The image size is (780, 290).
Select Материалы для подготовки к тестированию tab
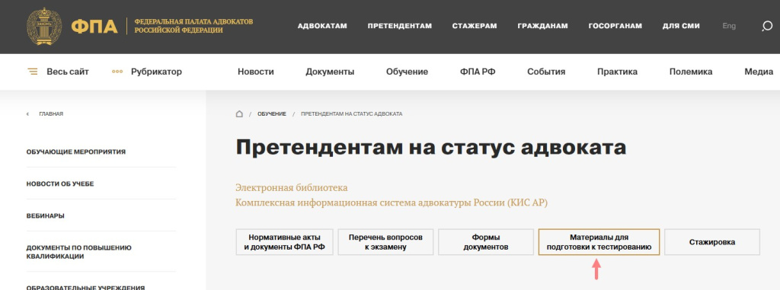click(599, 242)
